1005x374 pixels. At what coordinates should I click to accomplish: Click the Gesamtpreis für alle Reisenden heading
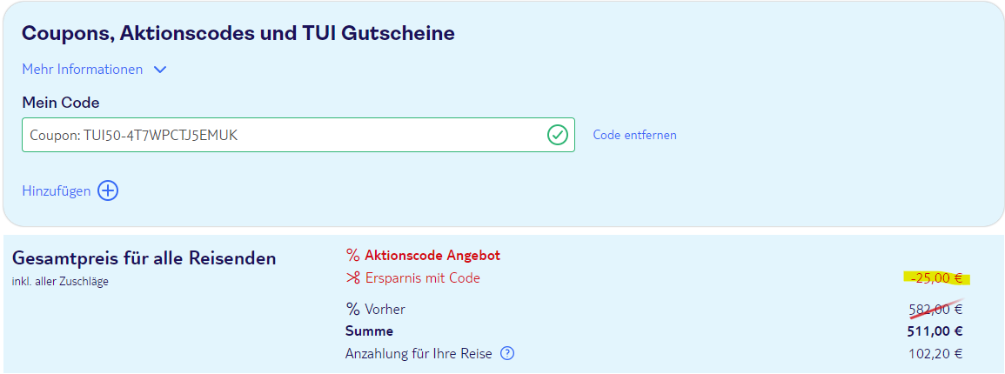click(144, 258)
